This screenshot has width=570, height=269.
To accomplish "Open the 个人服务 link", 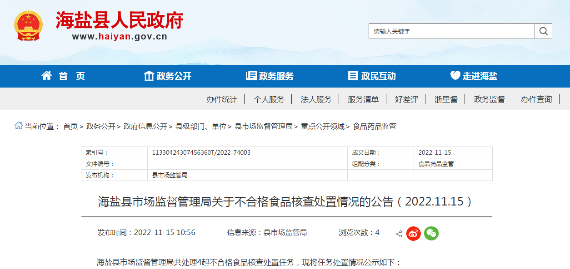I will coord(269,99).
